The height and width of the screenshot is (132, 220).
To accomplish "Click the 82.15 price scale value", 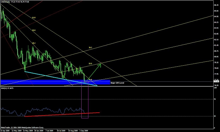I will coord(216,39).
